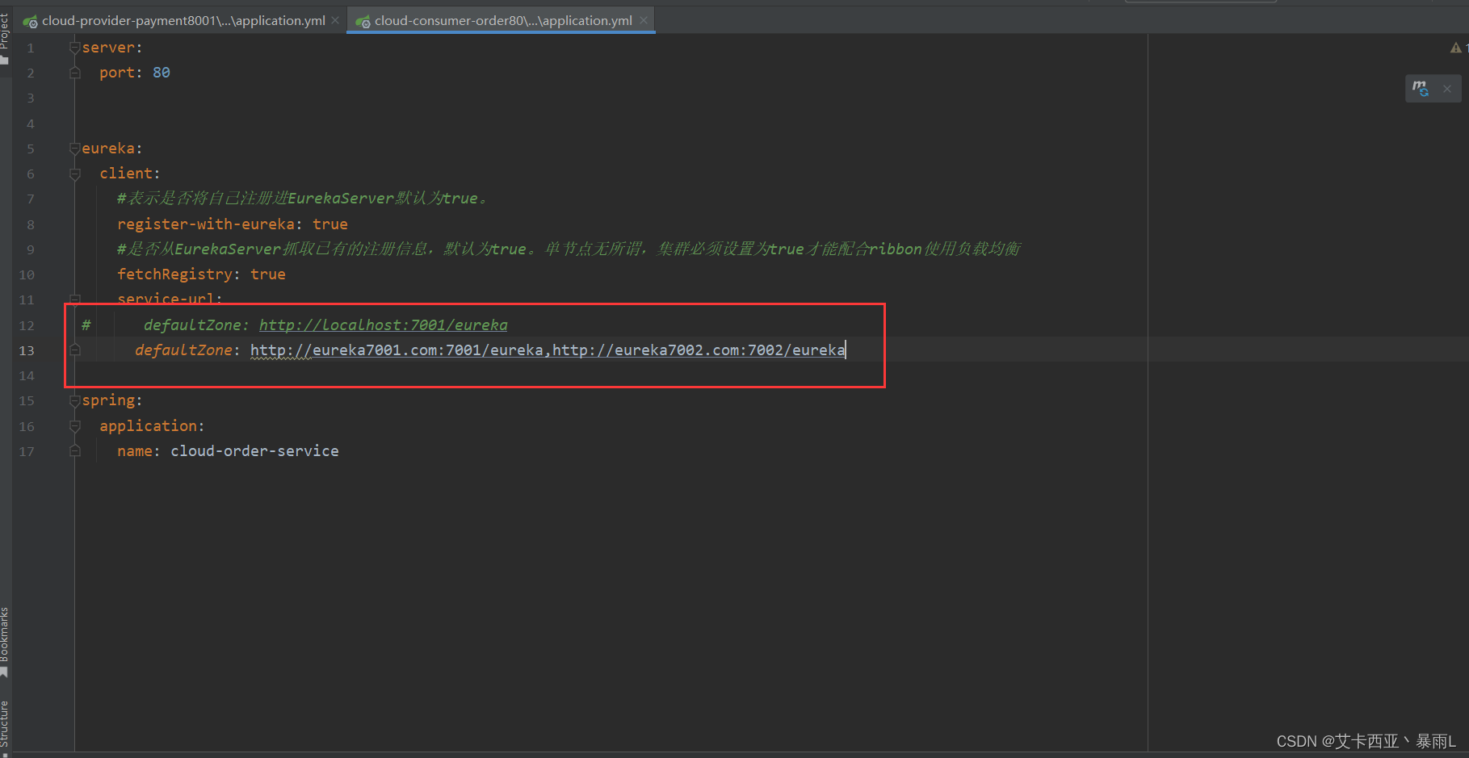The width and height of the screenshot is (1469, 758).
Task: Click line number 17 in the gutter
Action: coord(27,451)
